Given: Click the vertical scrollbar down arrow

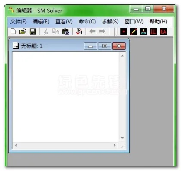Looking at the screenshot, I should [122, 138].
